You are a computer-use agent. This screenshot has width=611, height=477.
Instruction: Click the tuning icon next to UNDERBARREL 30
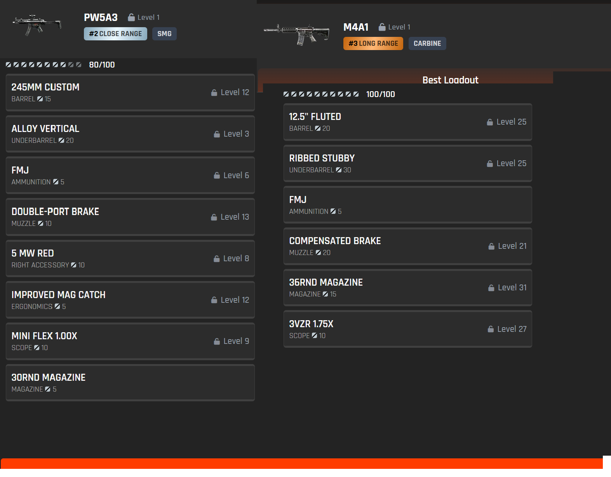coord(339,170)
